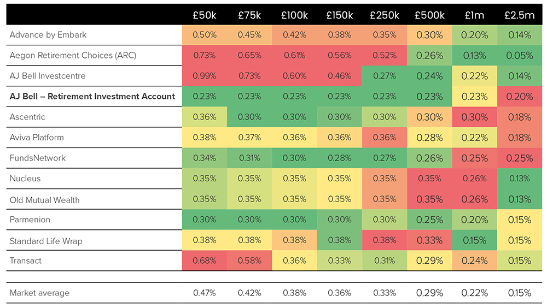The height and width of the screenshot is (308, 547).
Task: Select the Nucleus row label
Action: [x=25, y=179]
